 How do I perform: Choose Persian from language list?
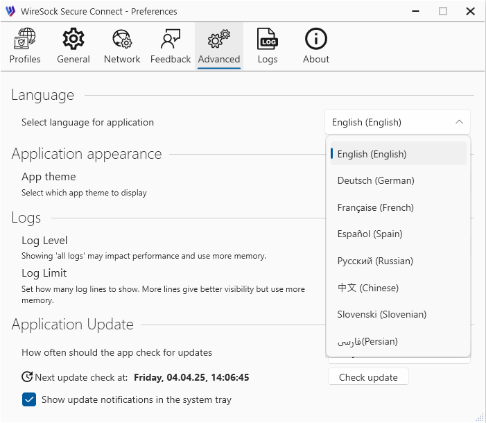coord(398,341)
